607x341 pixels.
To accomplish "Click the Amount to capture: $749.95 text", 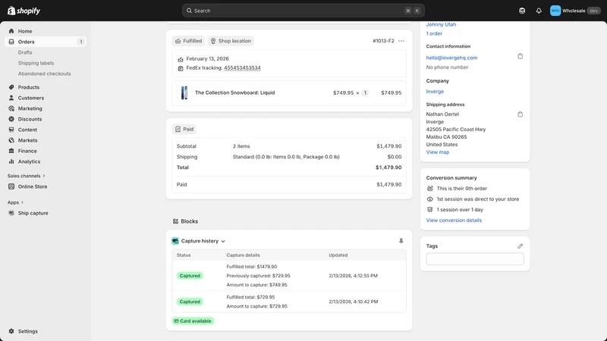I will (x=257, y=285).
